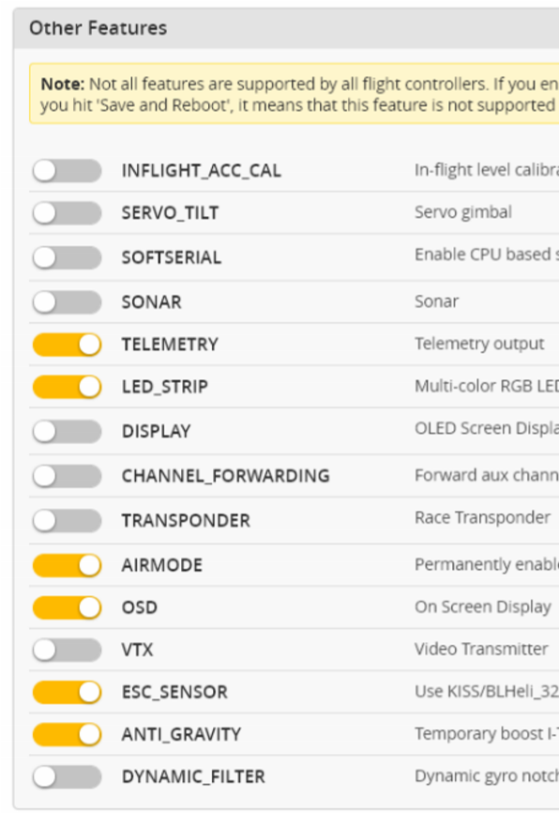Screen dimensions: 559x813
Task: Disable the ESC_SENSOR toggle
Action: 67,692
